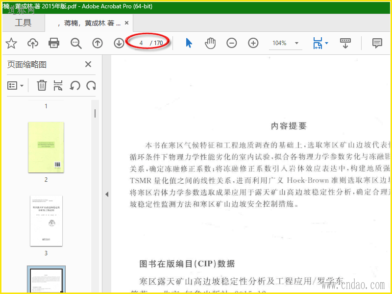Open the fit page options dropdown arrow

click(x=326, y=43)
